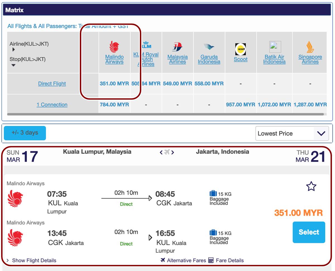Click the 08:45 arrival time
335x271 pixels.
[x=166, y=194]
